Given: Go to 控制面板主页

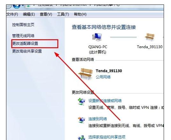Looking at the screenshot, I should [x=23, y=25].
